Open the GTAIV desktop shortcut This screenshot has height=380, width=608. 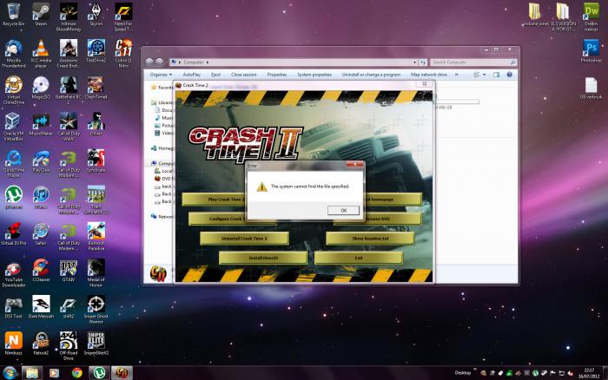click(69, 271)
